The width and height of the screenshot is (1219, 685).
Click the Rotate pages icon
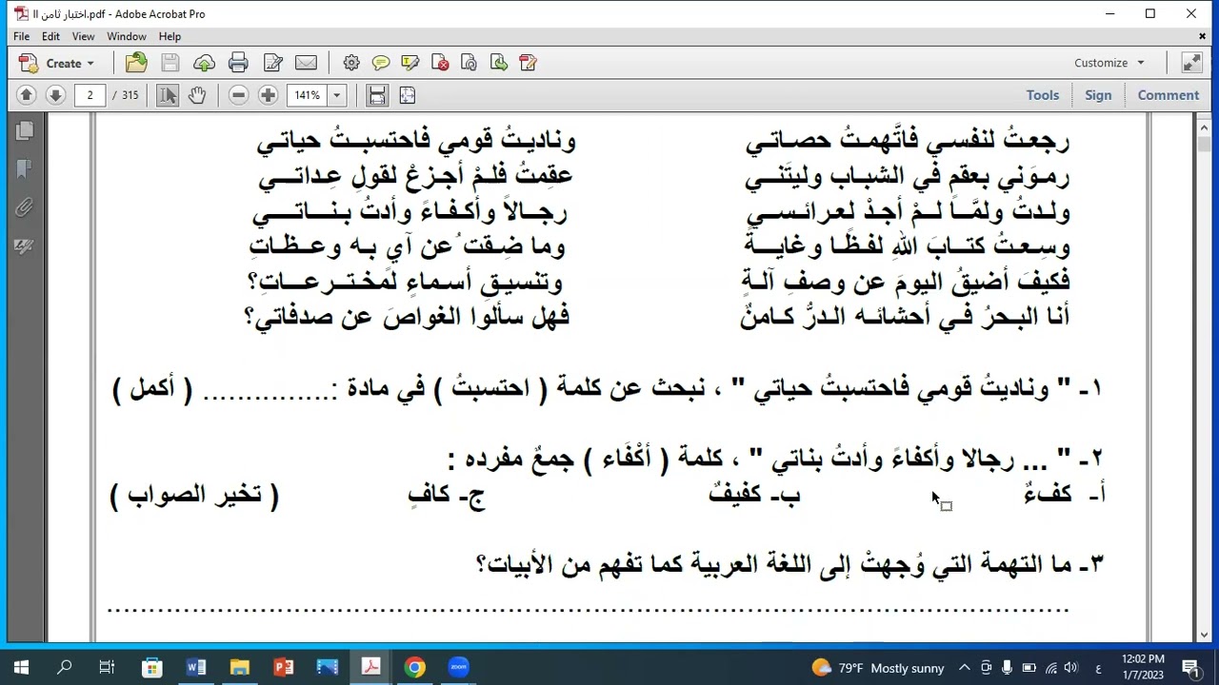469,63
